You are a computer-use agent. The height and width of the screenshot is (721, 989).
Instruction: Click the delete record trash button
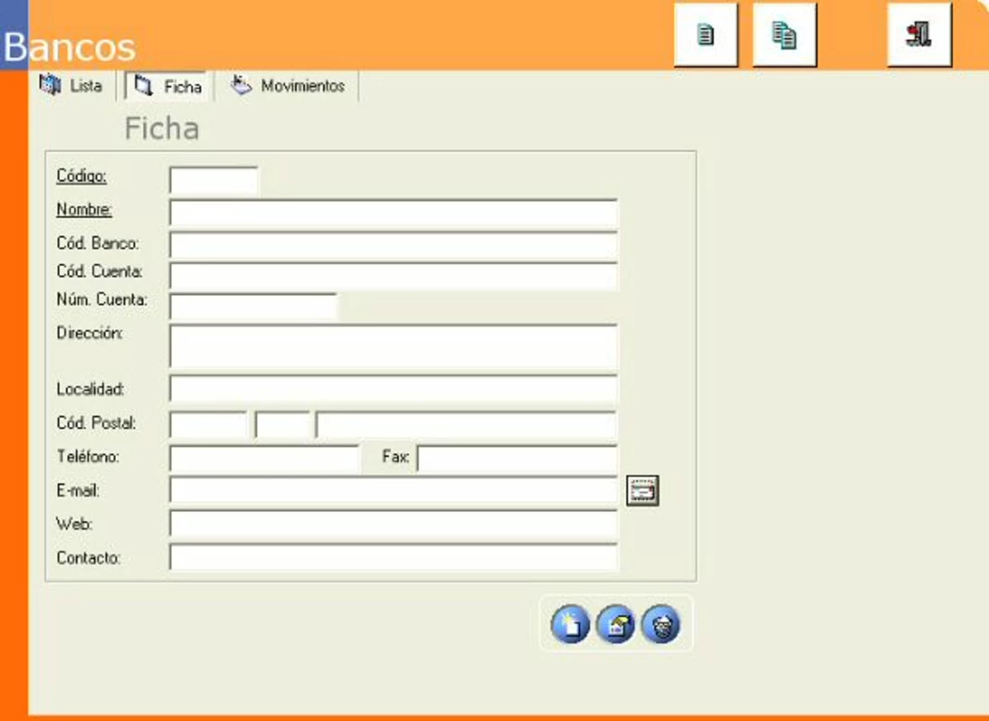(661, 624)
